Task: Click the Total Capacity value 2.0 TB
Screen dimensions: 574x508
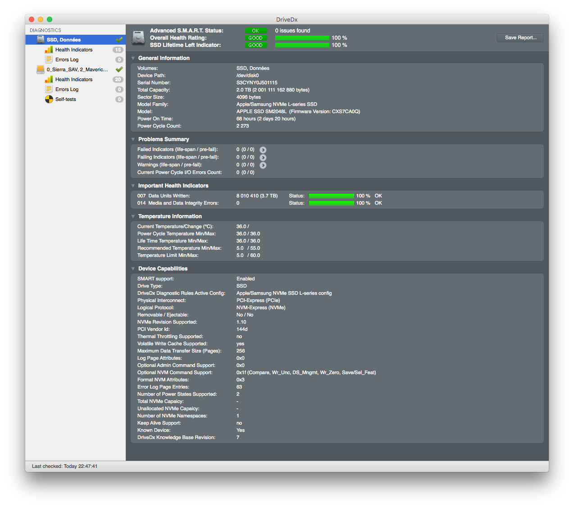Action: click(x=273, y=90)
